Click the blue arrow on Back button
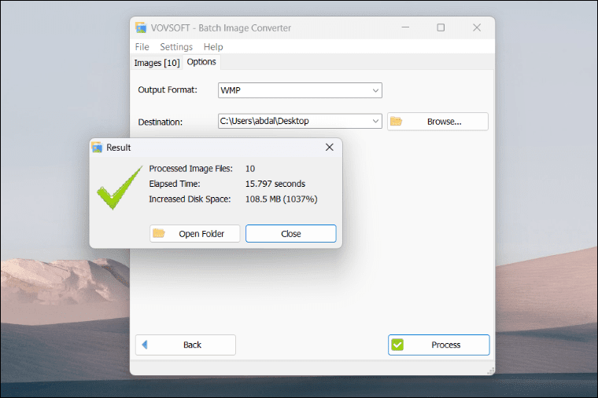The image size is (598, 398). tap(145, 345)
